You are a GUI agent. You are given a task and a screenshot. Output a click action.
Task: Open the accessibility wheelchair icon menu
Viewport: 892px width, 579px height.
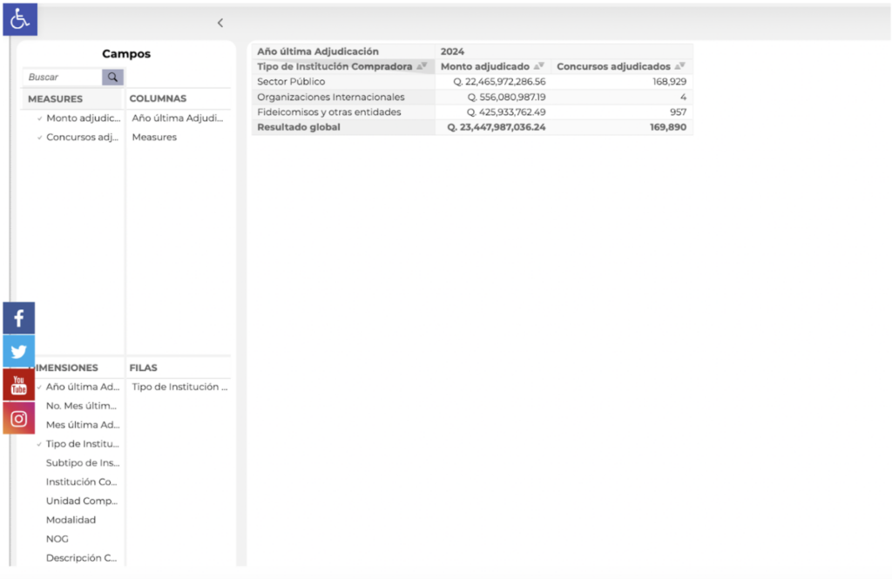pos(19,18)
